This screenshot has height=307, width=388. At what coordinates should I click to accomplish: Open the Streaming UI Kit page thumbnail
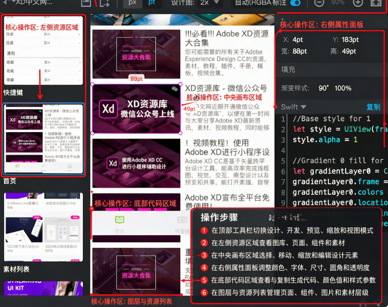[43, 288]
